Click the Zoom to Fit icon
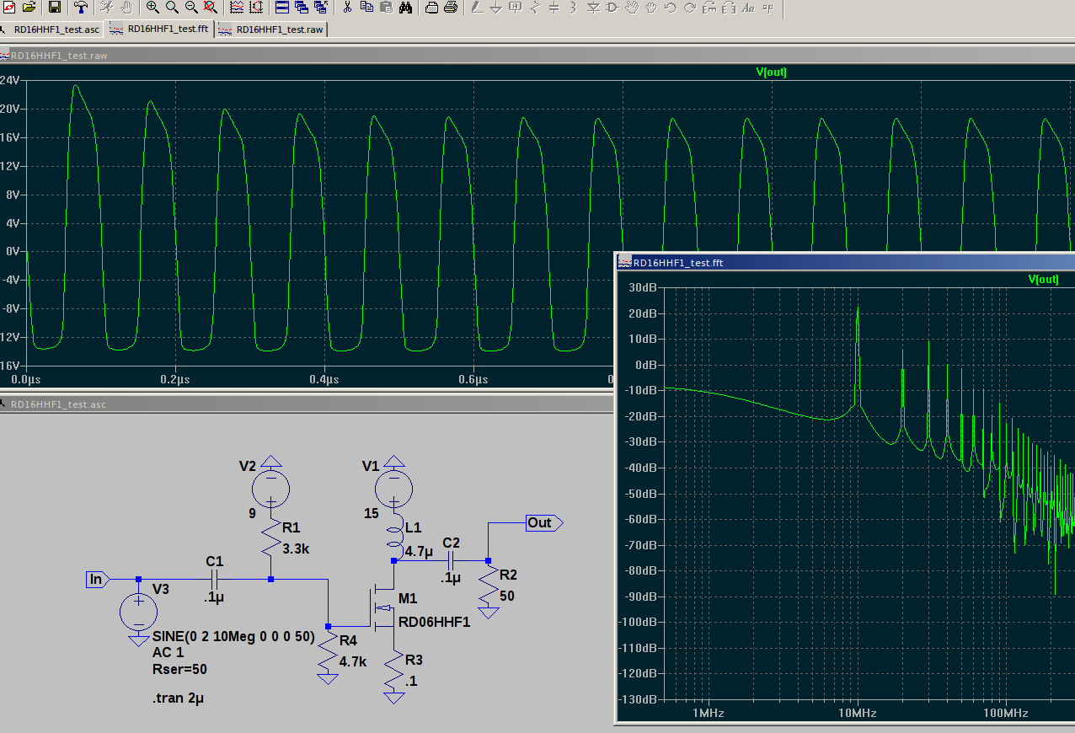The width and height of the screenshot is (1075, 733). coord(211,8)
